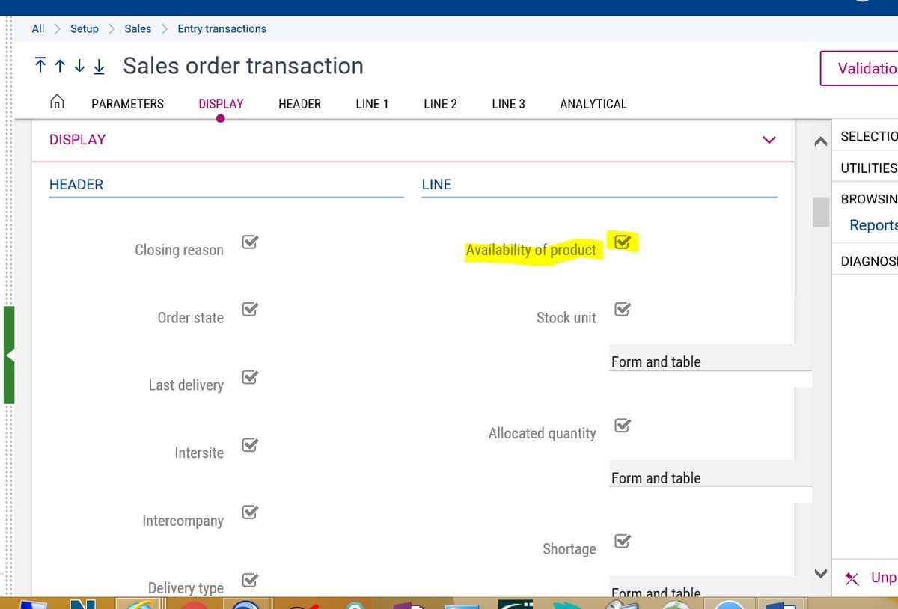
Task: Open the Reports link under BROWSING
Action: pyautogui.click(x=874, y=225)
